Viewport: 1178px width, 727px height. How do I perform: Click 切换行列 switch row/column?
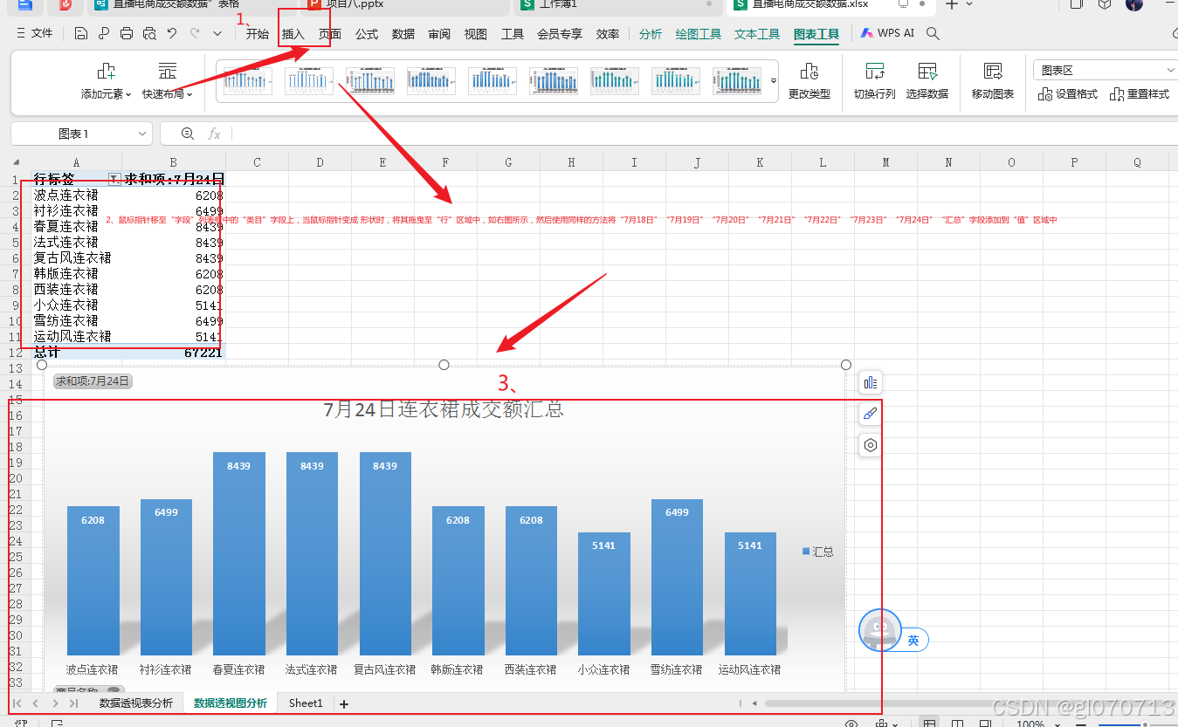pos(875,81)
